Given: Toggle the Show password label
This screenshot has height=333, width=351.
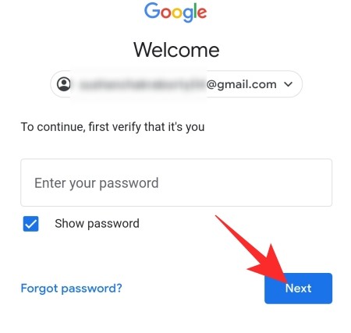Looking at the screenshot, I should click(x=97, y=224).
